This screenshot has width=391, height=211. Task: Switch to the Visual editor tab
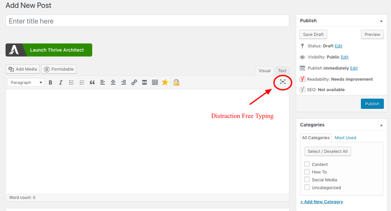point(265,71)
